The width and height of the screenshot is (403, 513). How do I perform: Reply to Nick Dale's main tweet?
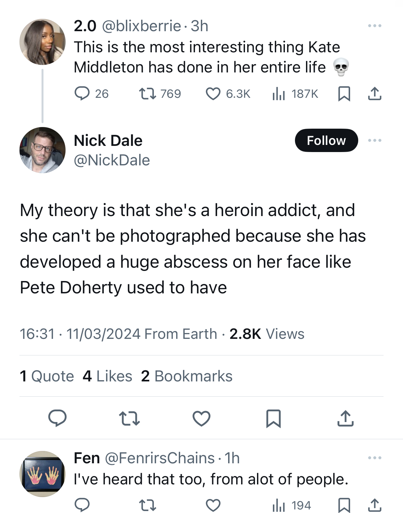click(x=57, y=418)
